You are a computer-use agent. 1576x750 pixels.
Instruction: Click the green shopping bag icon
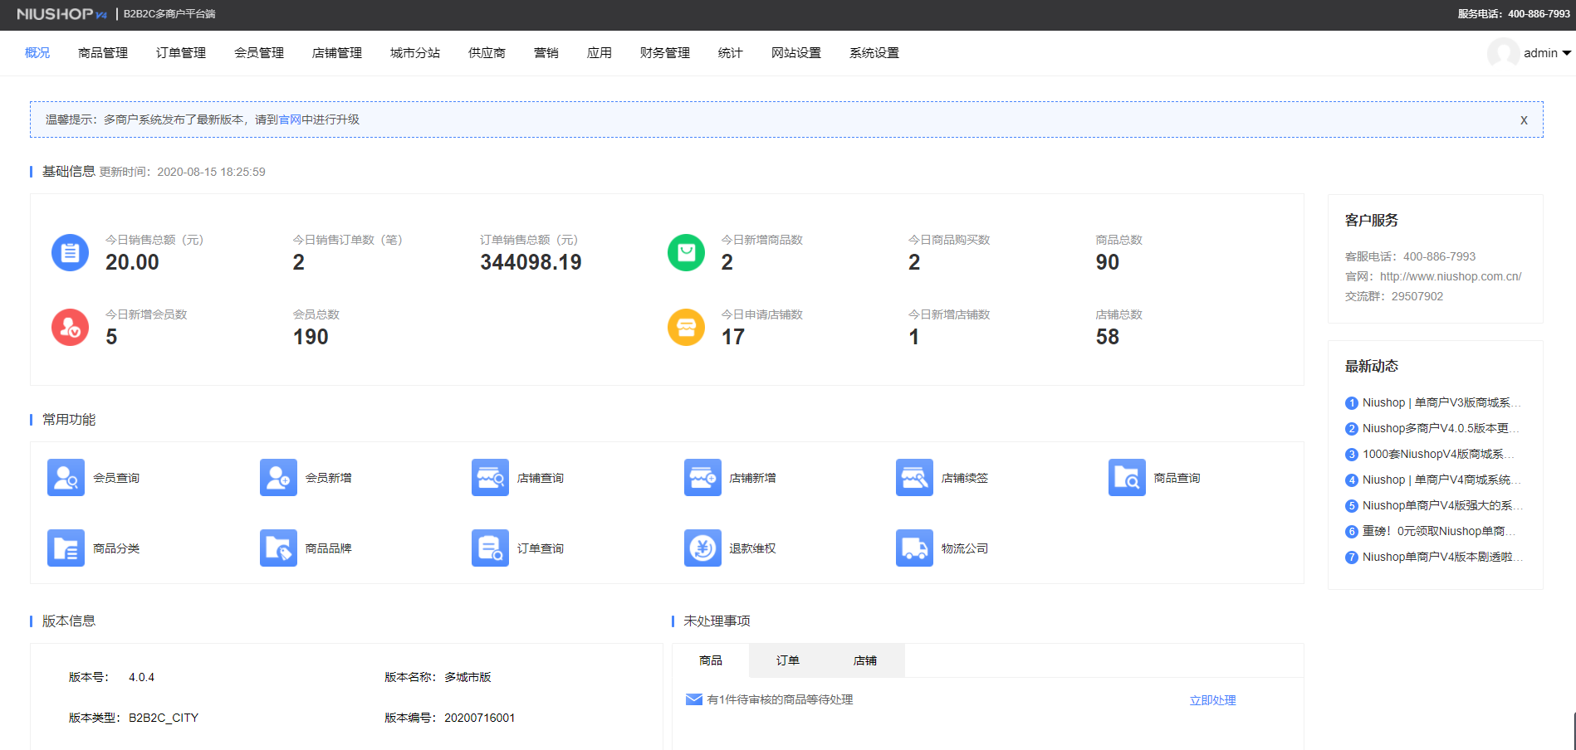tap(686, 252)
